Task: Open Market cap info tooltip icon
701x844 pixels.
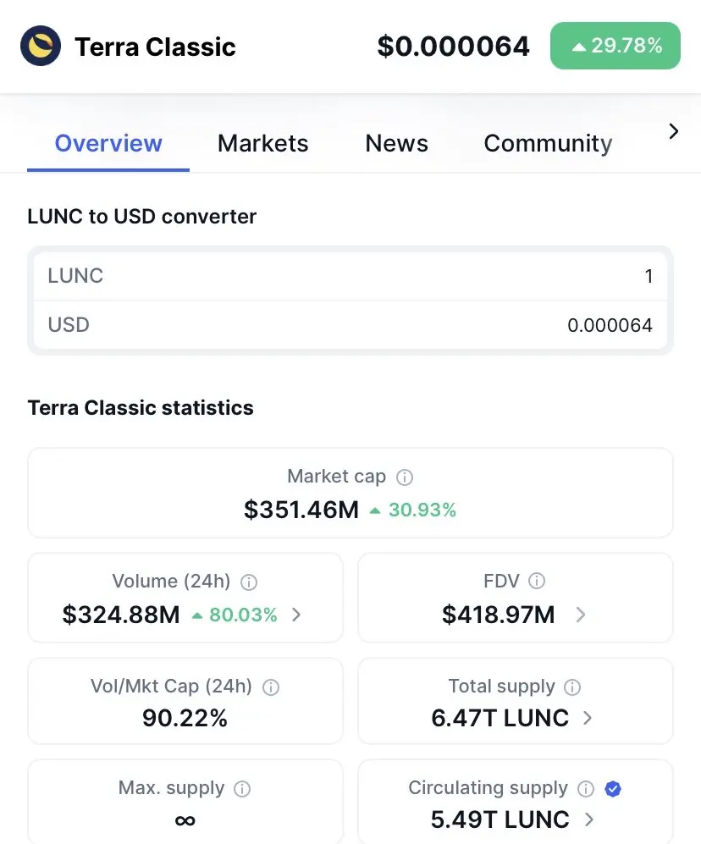Action: click(x=405, y=477)
